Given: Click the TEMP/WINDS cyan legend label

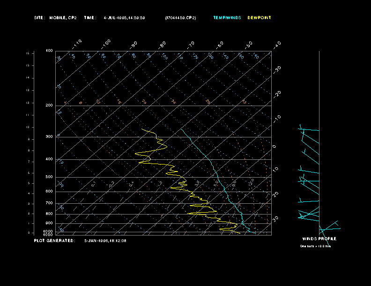Looking at the screenshot, I should coord(227,18).
